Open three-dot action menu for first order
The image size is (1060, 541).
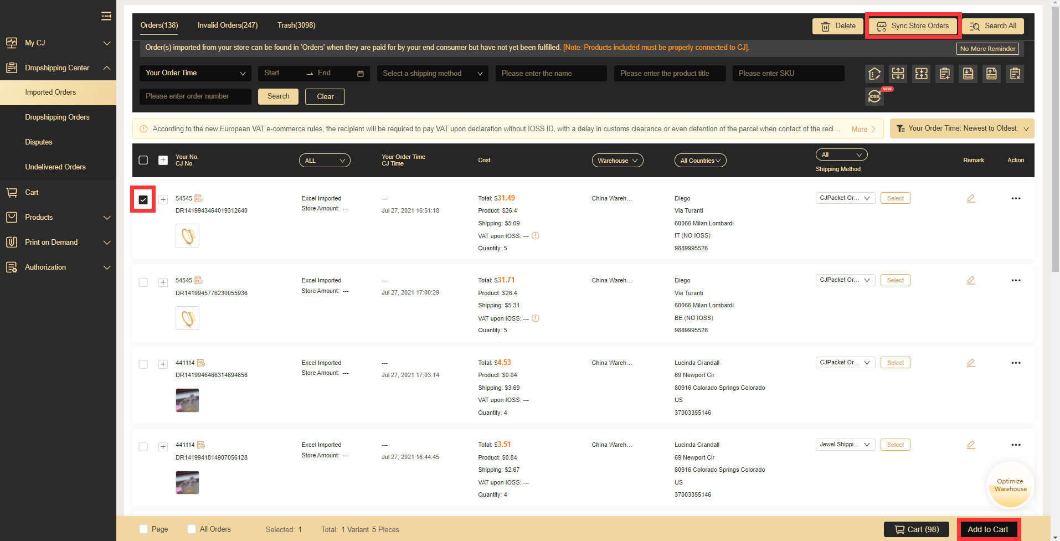(1016, 198)
